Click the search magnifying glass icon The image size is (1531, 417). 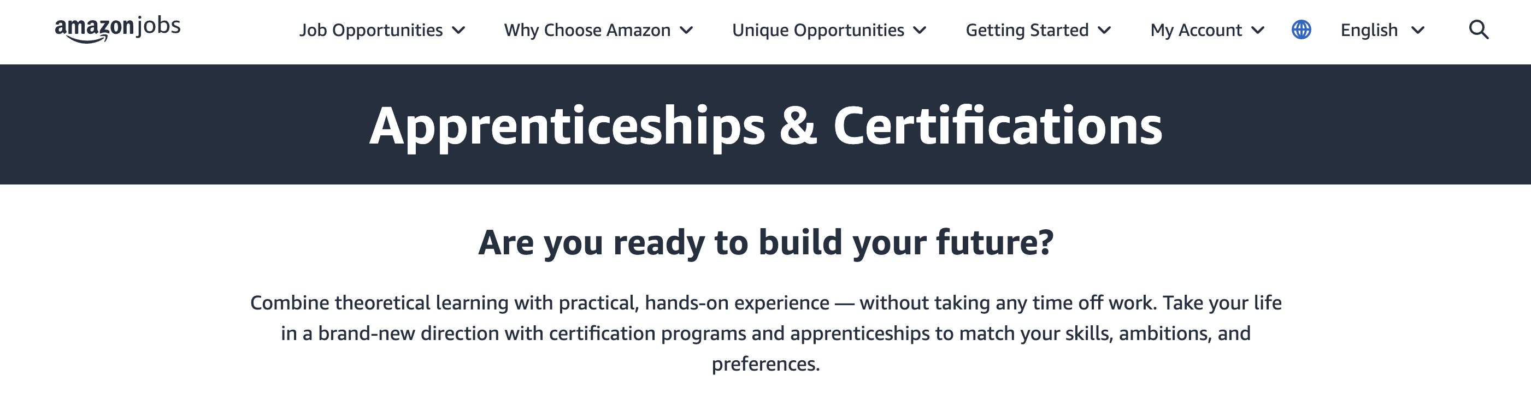click(1478, 31)
